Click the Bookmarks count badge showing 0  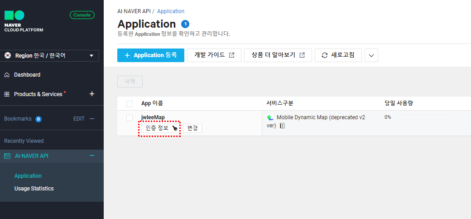(x=38, y=119)
